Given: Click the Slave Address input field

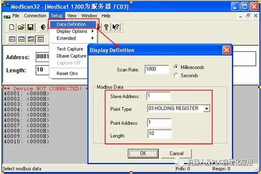Looking at the screenshot, I should click(x=159, y=96).
